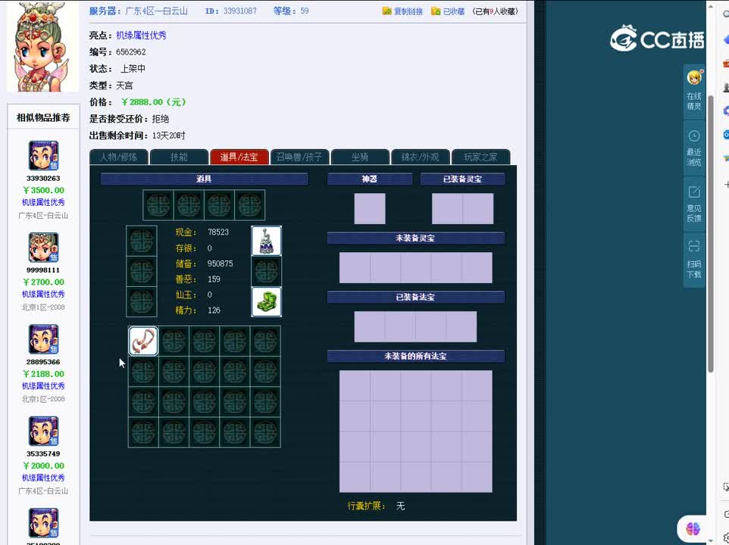
Task: Switch to the 坐骑 tab
Action: pyautogui.click(x=360, y=157)
